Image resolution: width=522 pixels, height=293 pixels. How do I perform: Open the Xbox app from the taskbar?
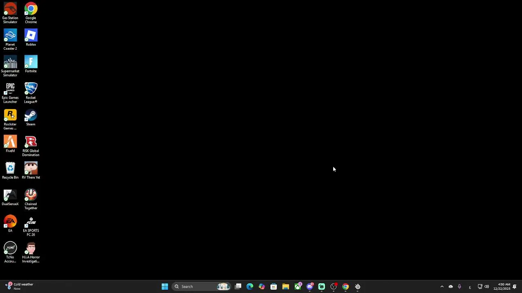click(298, 286)
